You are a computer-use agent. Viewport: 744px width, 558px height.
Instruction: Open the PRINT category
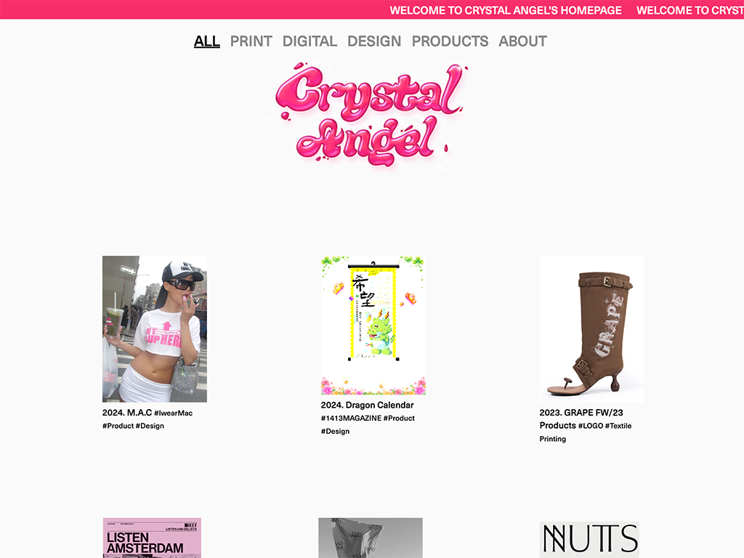coord(251,41)
